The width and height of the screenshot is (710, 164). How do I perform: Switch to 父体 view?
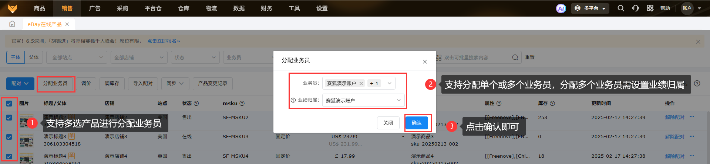34,57
